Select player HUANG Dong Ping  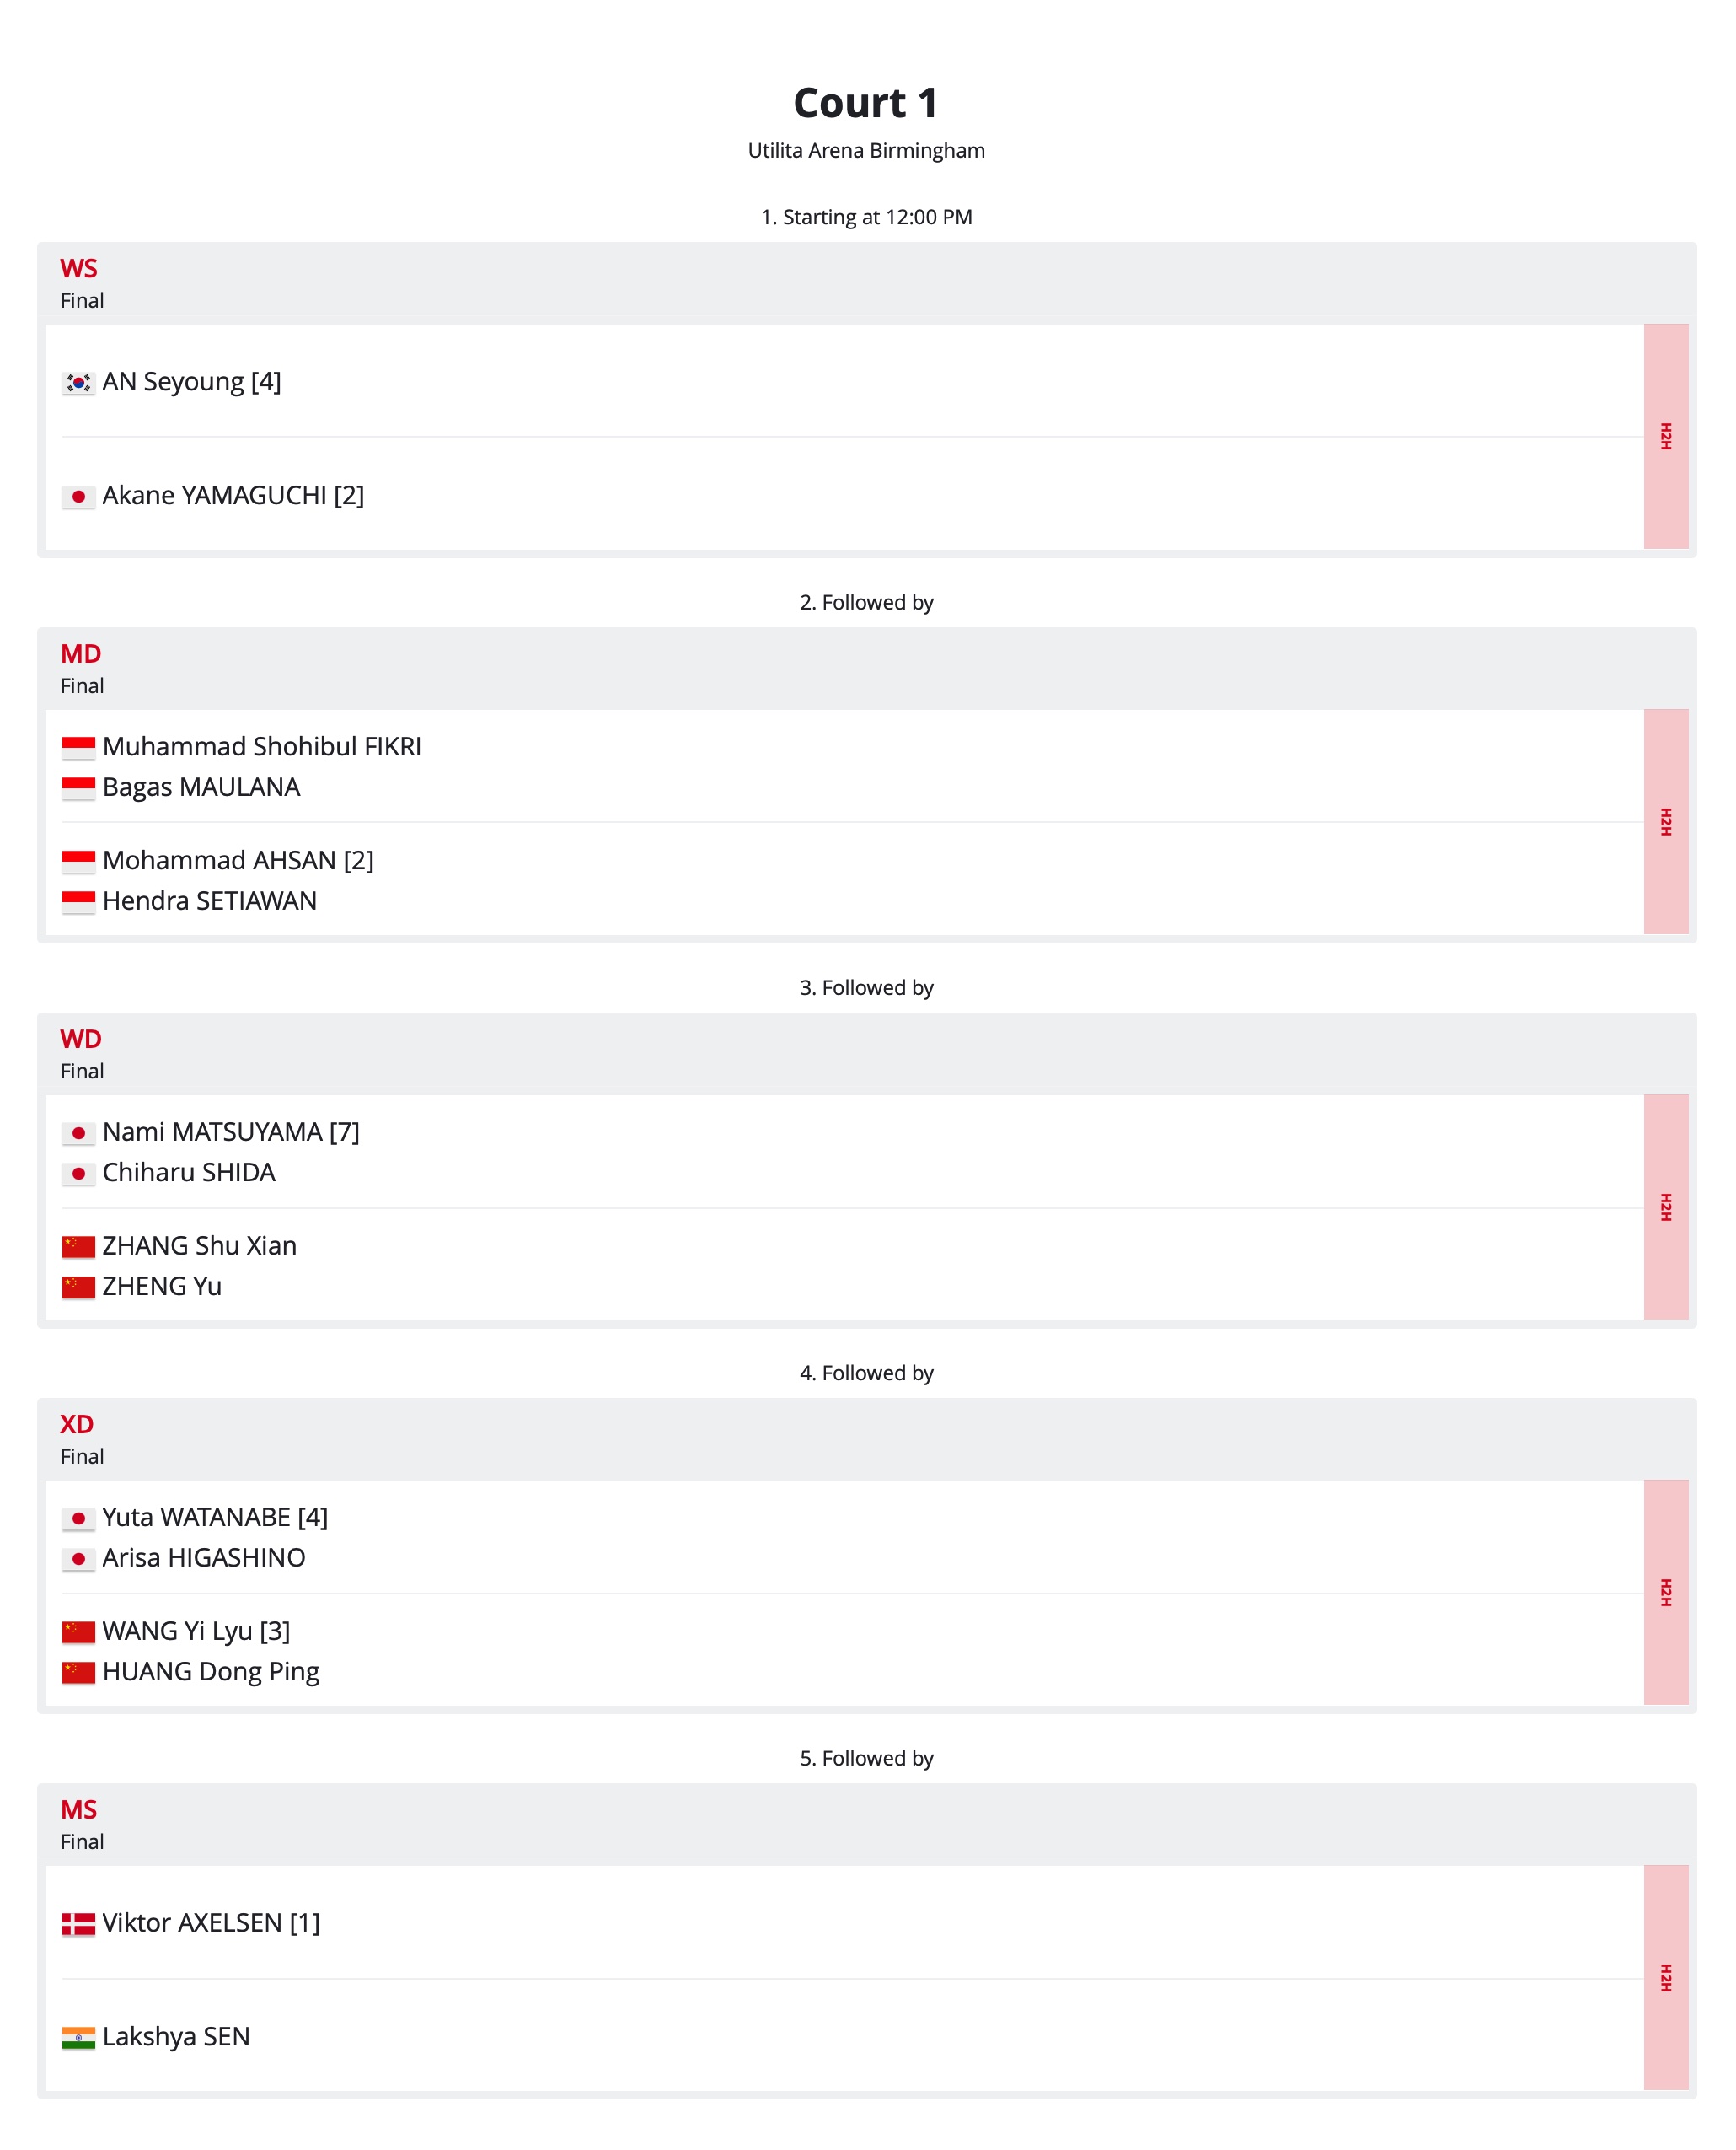[211, 1672]
